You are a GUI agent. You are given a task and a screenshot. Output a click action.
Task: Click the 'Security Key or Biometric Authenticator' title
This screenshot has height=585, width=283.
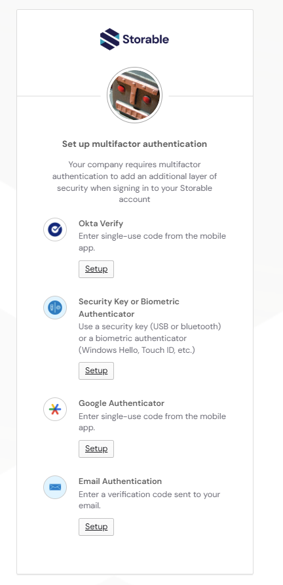coord(129,308)
